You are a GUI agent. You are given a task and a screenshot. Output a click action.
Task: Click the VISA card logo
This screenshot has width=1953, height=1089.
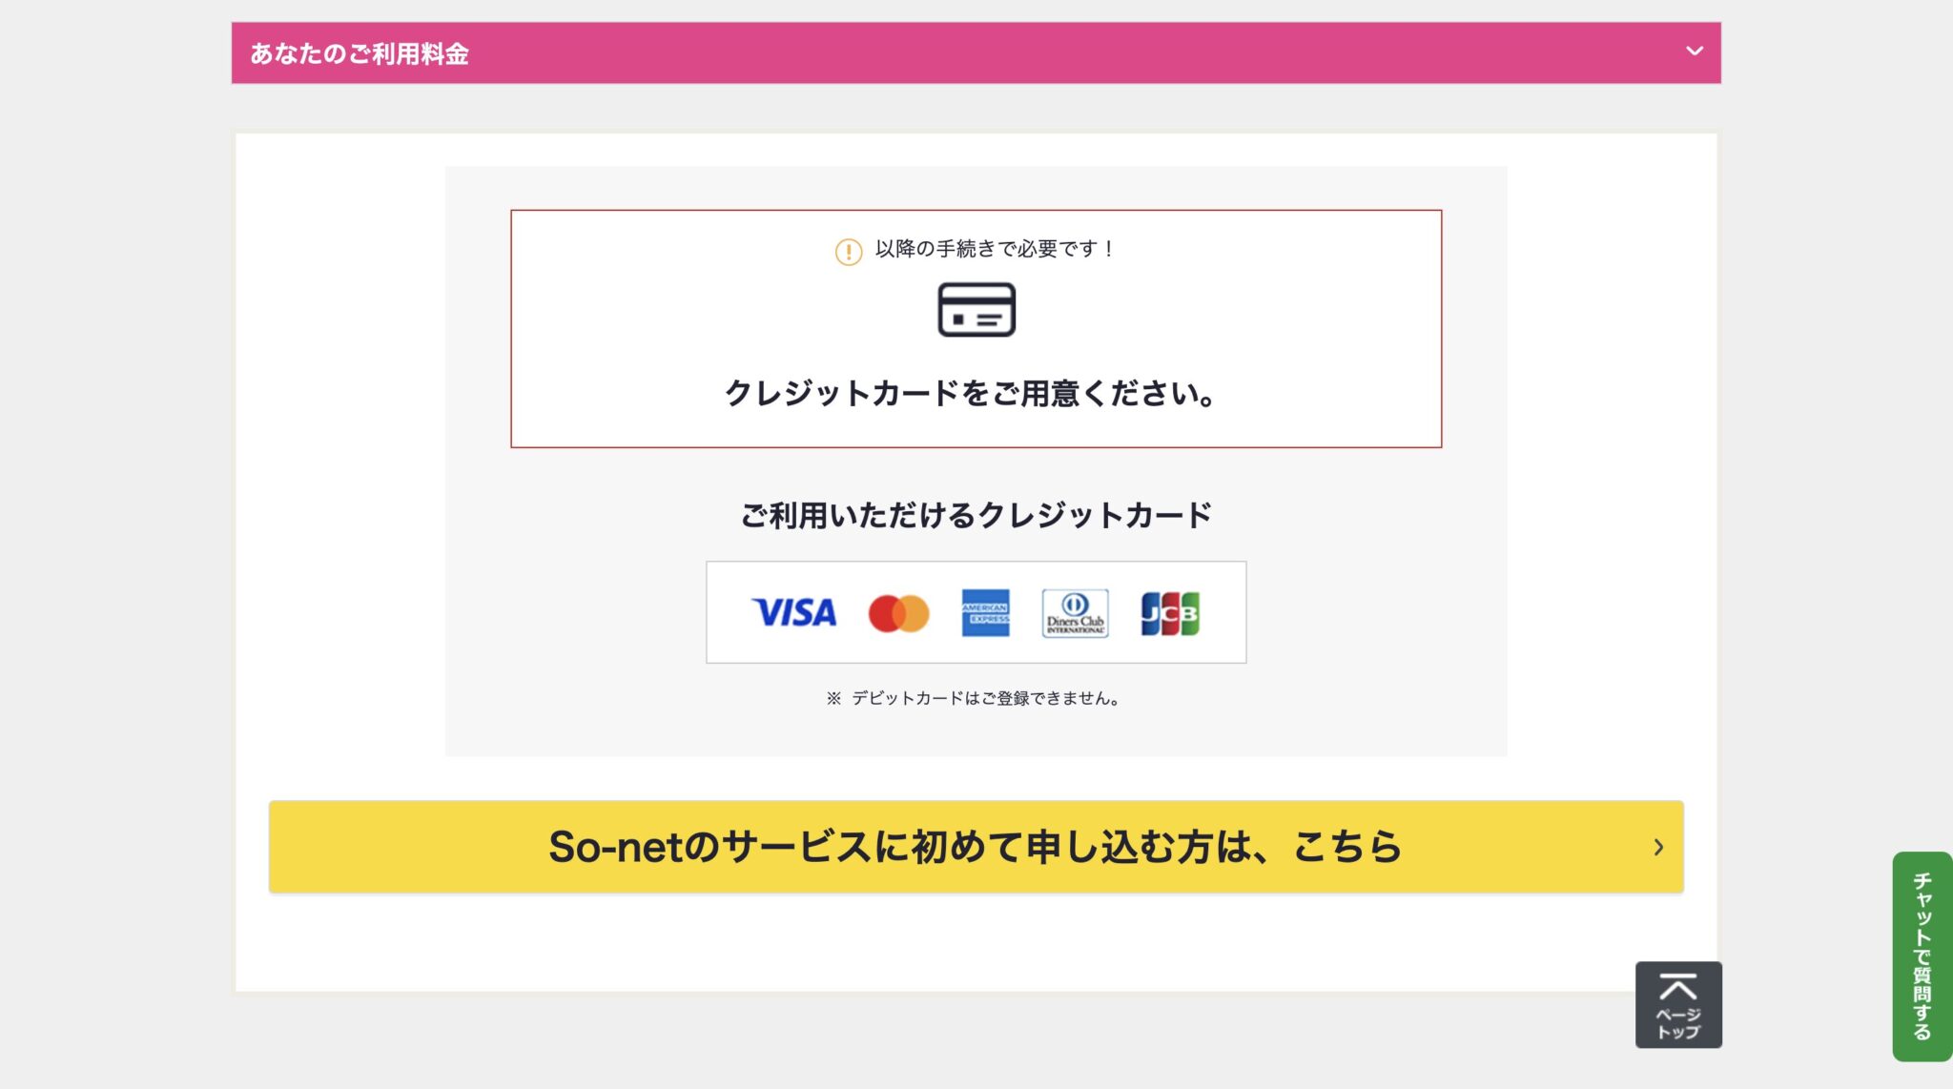point(791,613)
